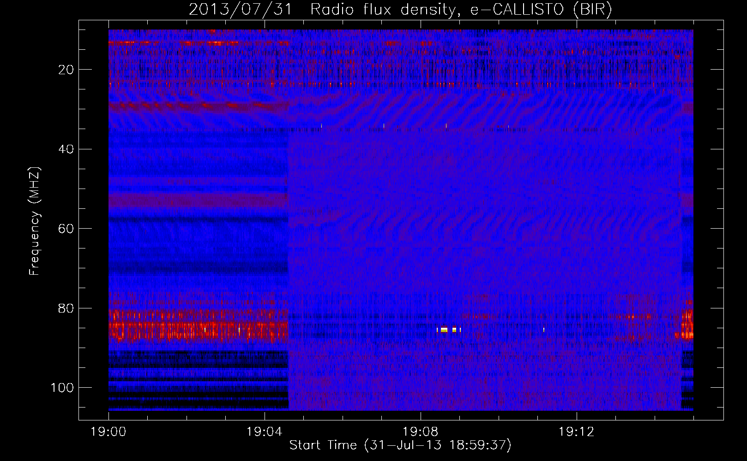
Task: Click the 19:08 time tick label
Action: pyautogui.click(x=421, y=432)
